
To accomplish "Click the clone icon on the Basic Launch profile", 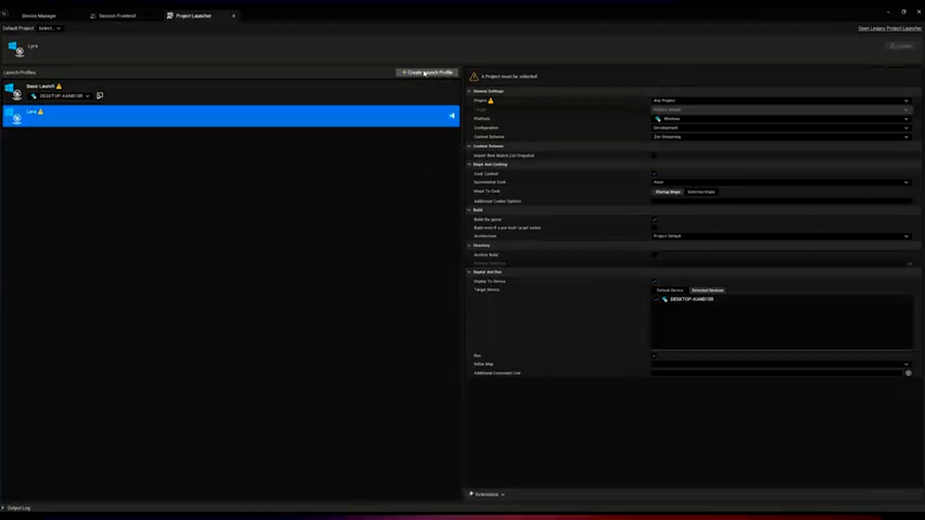I will [x=99, y=95].
